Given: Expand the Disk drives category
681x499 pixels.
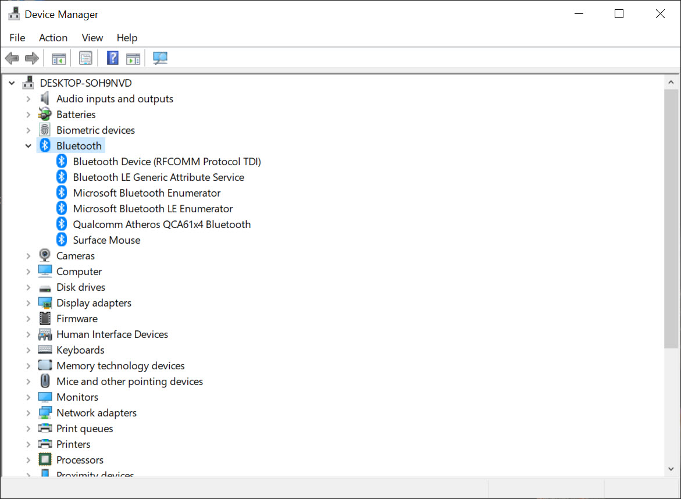Looking at the screenshot, I should [28, 287].
